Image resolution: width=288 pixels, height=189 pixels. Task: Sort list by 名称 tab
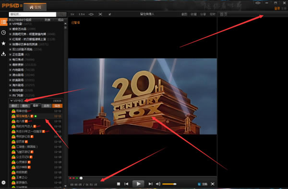click(x=47, y=106)
